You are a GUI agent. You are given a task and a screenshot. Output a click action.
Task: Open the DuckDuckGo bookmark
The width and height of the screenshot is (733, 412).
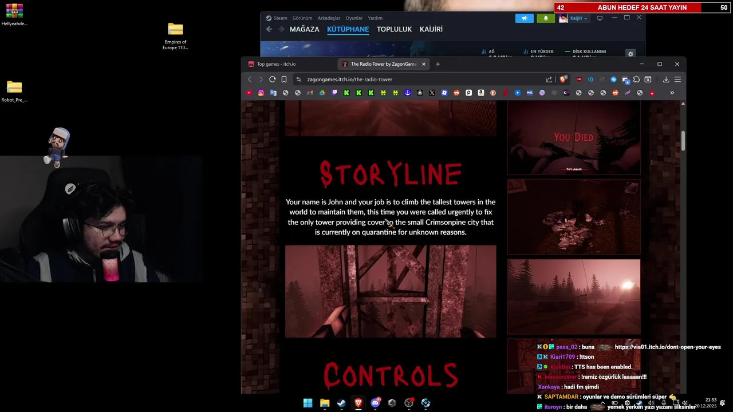[492, 93]
